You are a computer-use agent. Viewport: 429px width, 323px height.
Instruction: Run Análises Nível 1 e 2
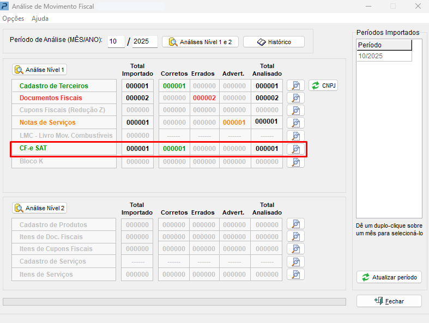pos(200,42)
